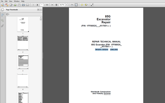Screen dimensions: 165x103
Task: Click the page number input field
Action: point(42,5)
